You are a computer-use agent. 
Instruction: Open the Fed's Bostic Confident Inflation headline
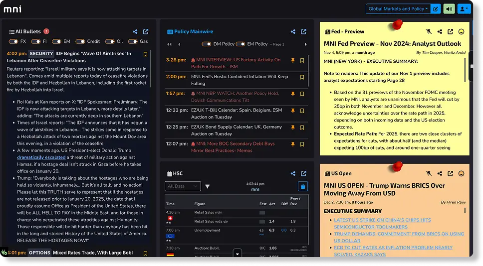(x=240, y=80)
